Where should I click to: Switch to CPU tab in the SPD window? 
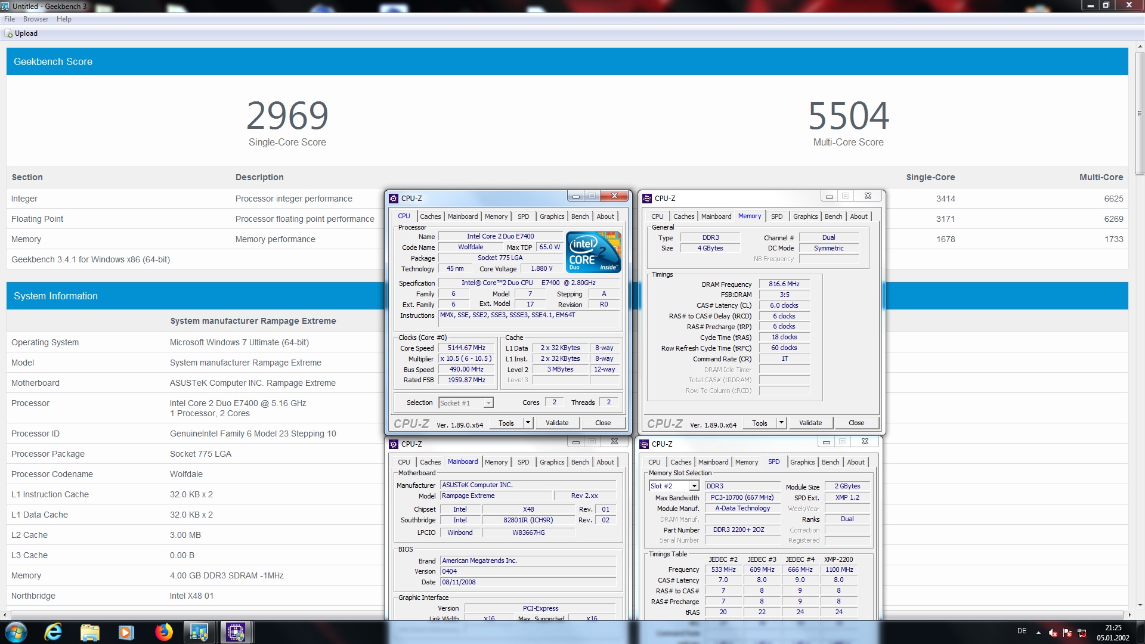coord(654,462)
